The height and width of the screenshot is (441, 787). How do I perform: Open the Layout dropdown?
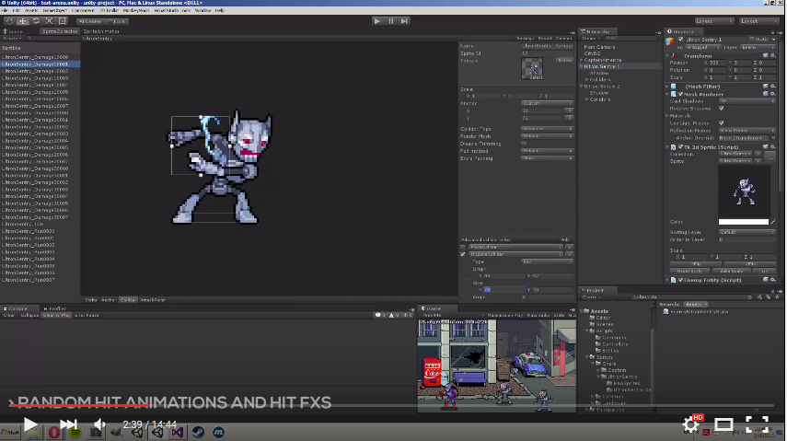[760, 20]
